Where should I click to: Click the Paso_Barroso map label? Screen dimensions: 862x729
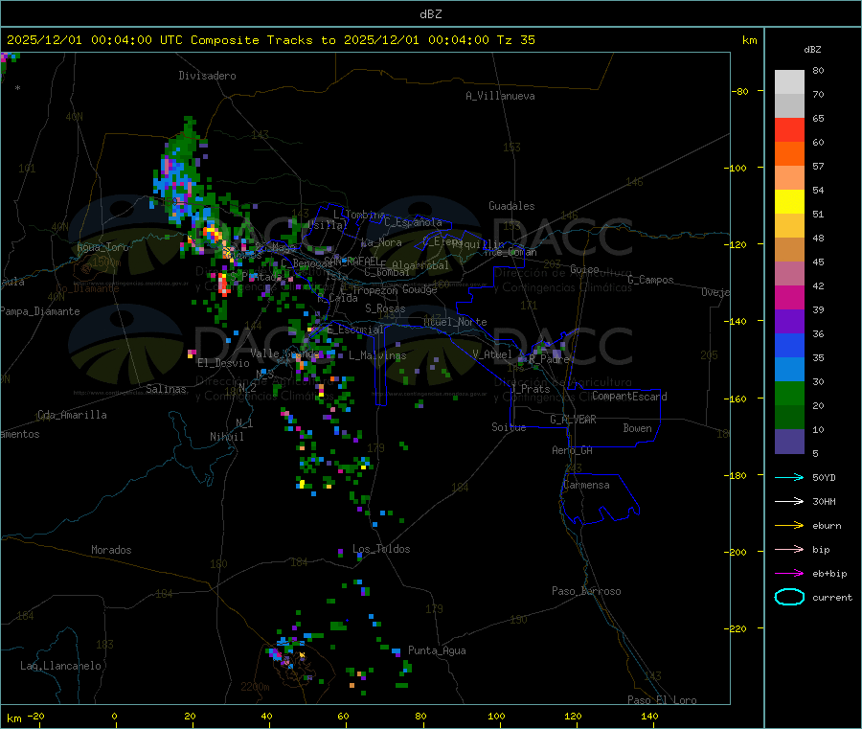pos(586,591)
